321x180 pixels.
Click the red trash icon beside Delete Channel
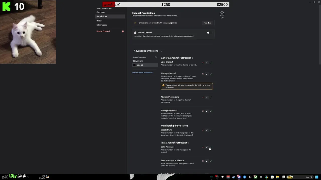(x=123, y=31)
